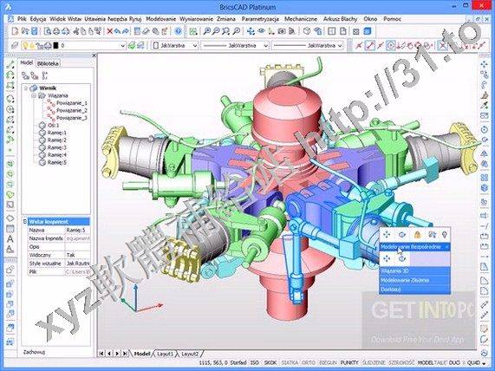Open the Parametryzacja menu

click(x=260, y=19)
